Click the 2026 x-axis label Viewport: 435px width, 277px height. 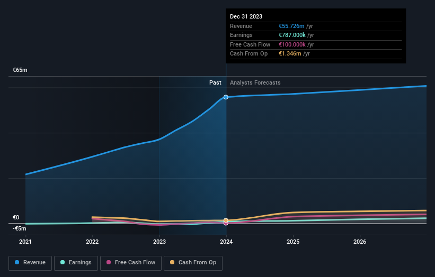point(360,242)
